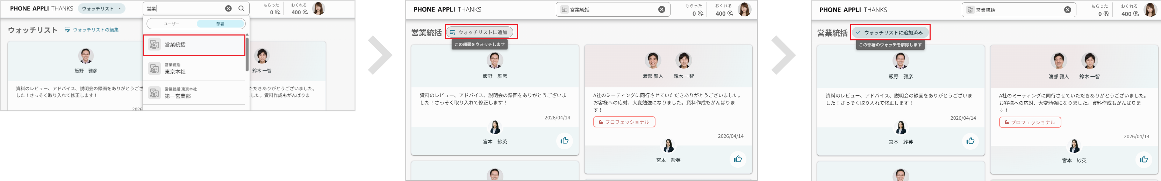The image size is (1161, 181).
Task: Clear the 営業 search text in left screenshot
Action: click(x=229, y=9)
